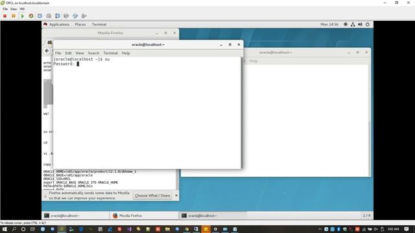Open the GNOME Applications menu
This screenshot has height=233, width=415.
tap(59, 25)
